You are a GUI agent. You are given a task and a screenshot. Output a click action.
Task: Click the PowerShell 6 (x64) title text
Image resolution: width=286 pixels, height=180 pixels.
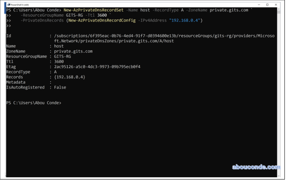pyautogui.click(x=20, y=4)
